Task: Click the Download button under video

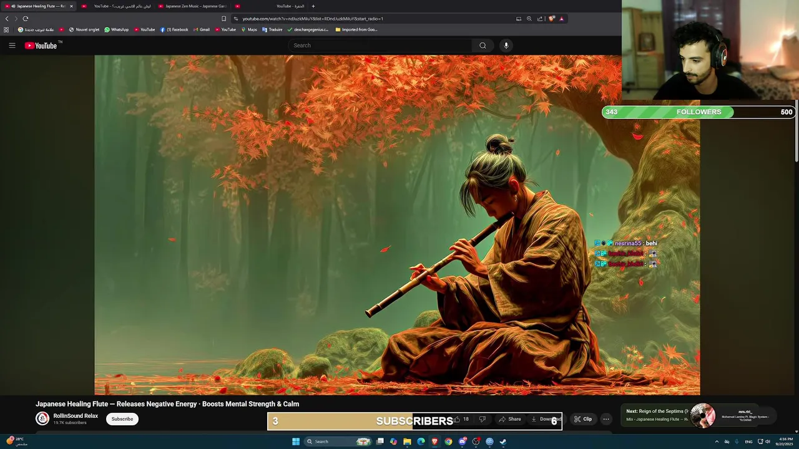Action: (546, 419)
